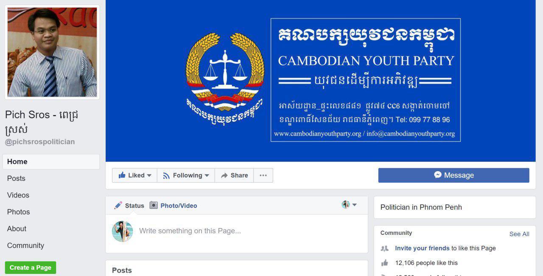Click the green Create a Page button
This screenshot has height=276, width=543.
(x=31, y=268)
